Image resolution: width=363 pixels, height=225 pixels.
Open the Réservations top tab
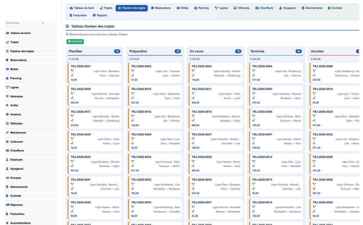coord(161,8)
